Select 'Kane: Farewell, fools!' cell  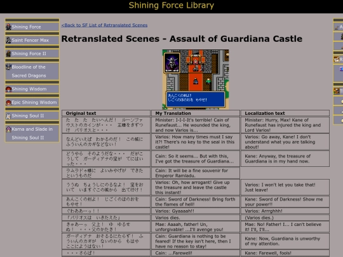285,253
